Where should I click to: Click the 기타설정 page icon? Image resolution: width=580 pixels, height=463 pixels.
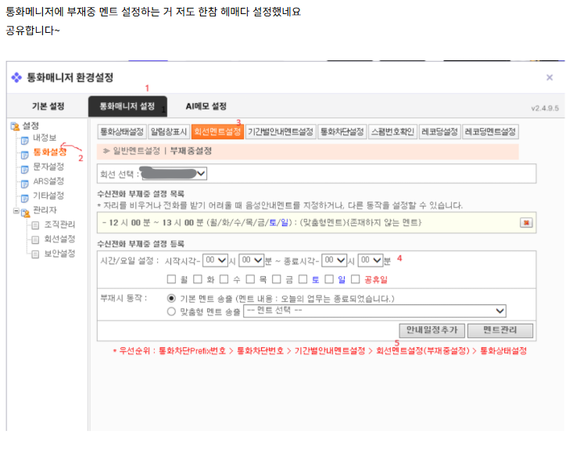pos(25,199)
